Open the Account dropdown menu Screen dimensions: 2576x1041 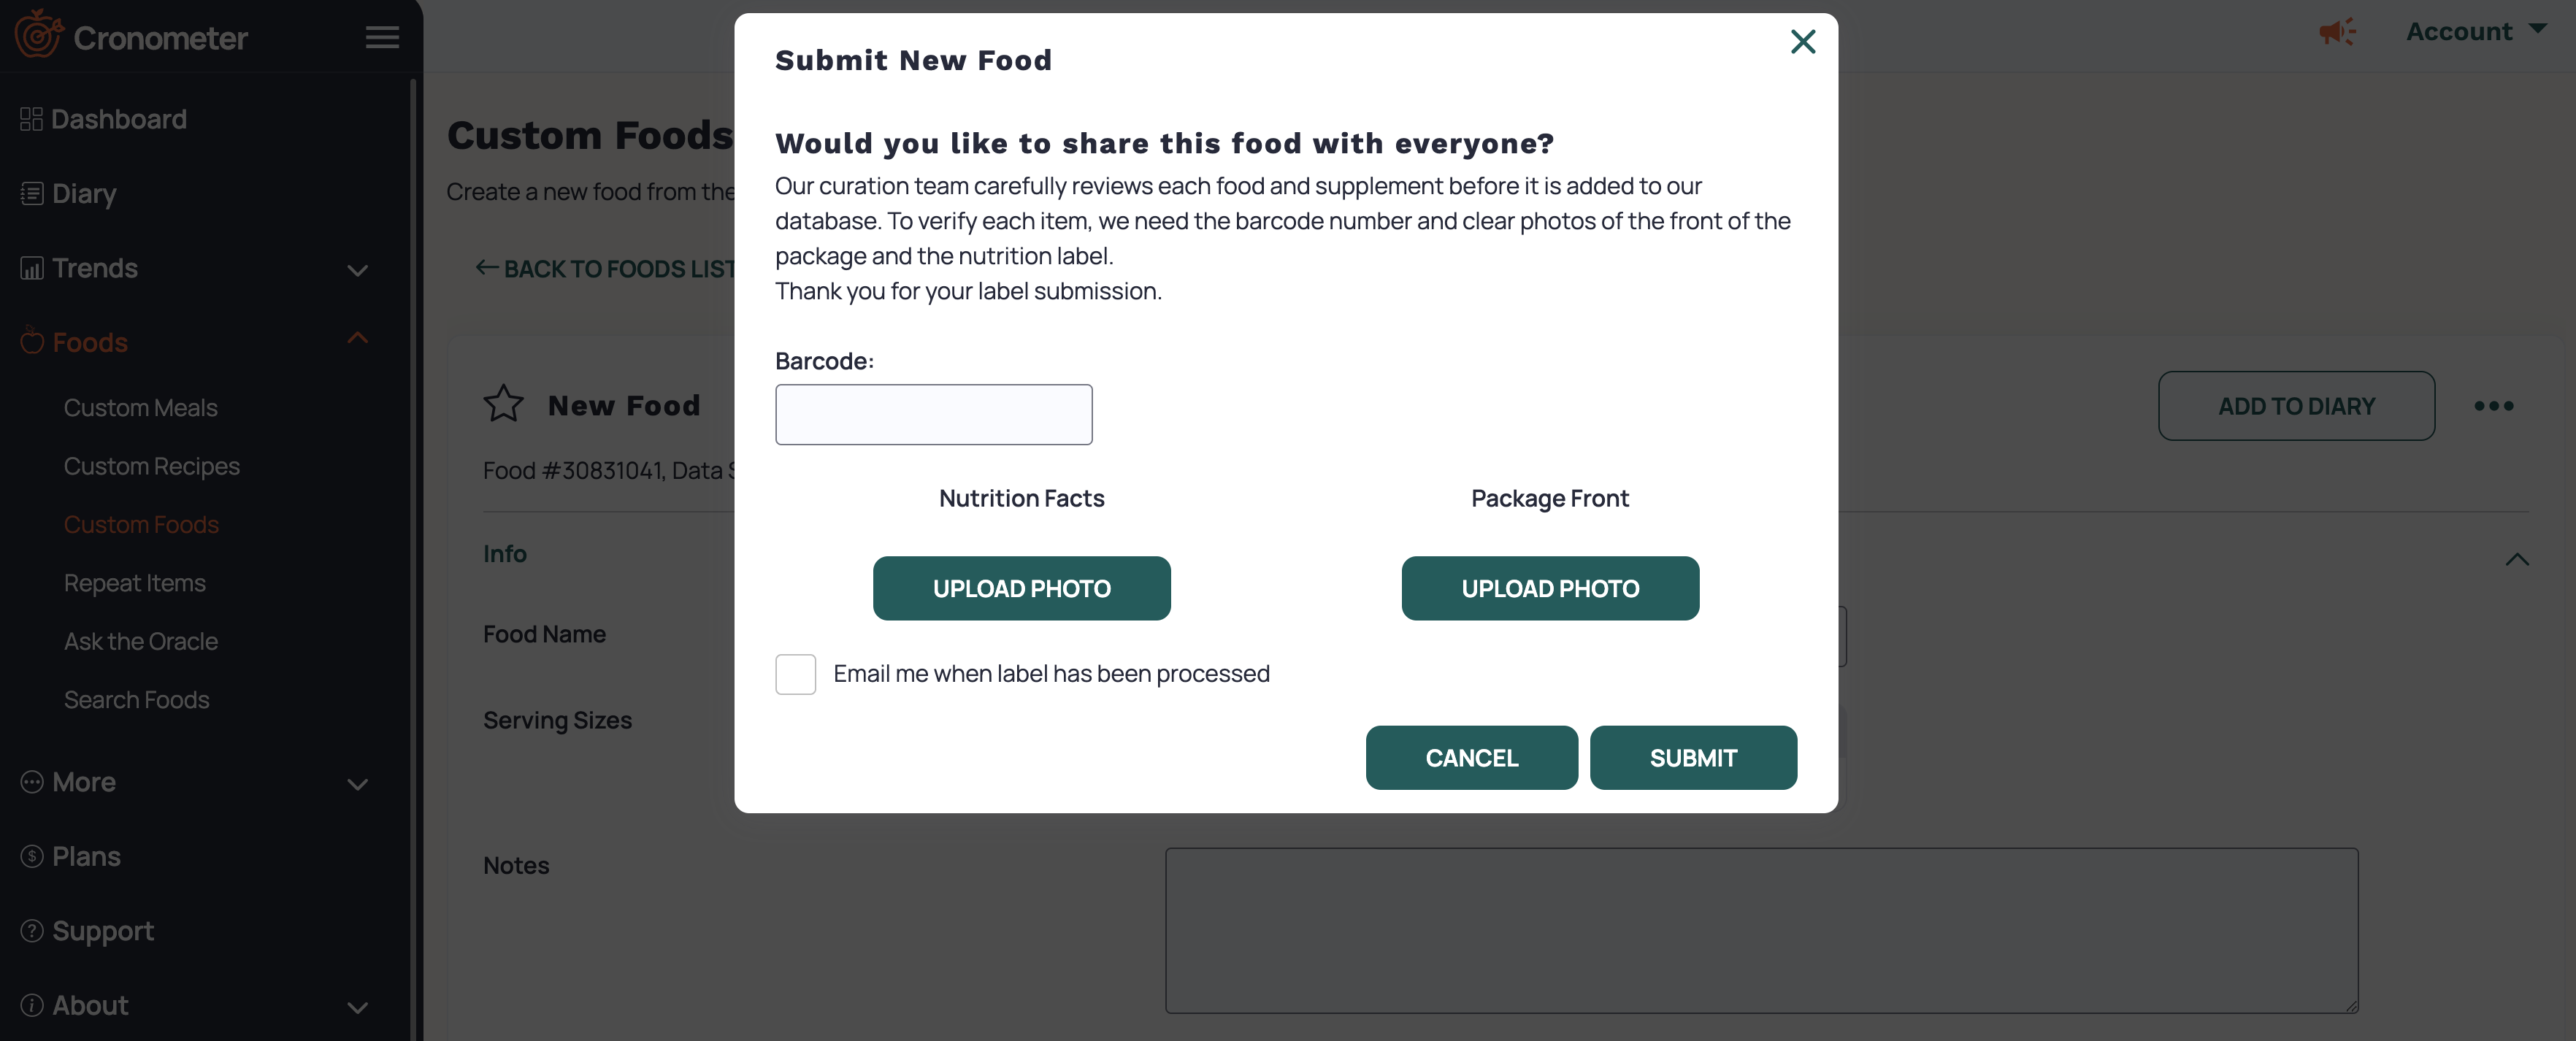[2475, 32]
